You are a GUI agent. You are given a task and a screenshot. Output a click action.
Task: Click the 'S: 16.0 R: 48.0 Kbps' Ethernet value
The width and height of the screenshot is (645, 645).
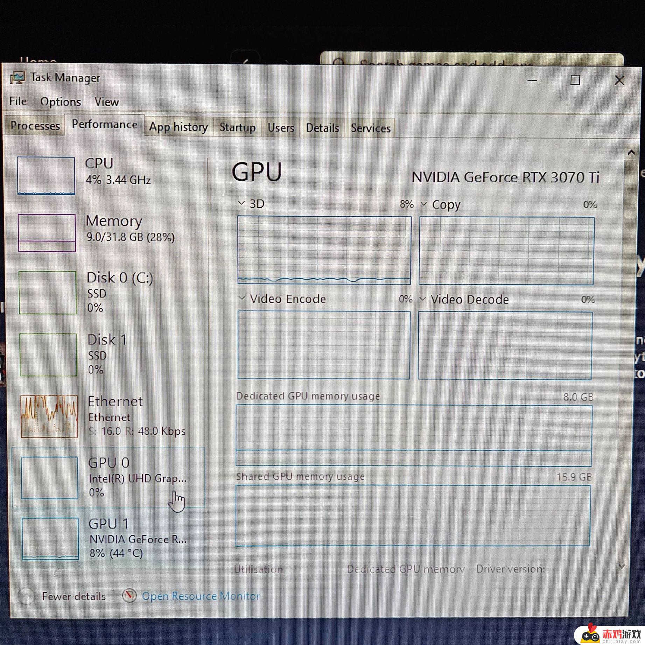click(137, 431)
